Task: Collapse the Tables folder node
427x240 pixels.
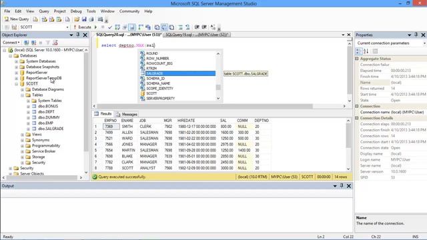Action: pos(22,95)
